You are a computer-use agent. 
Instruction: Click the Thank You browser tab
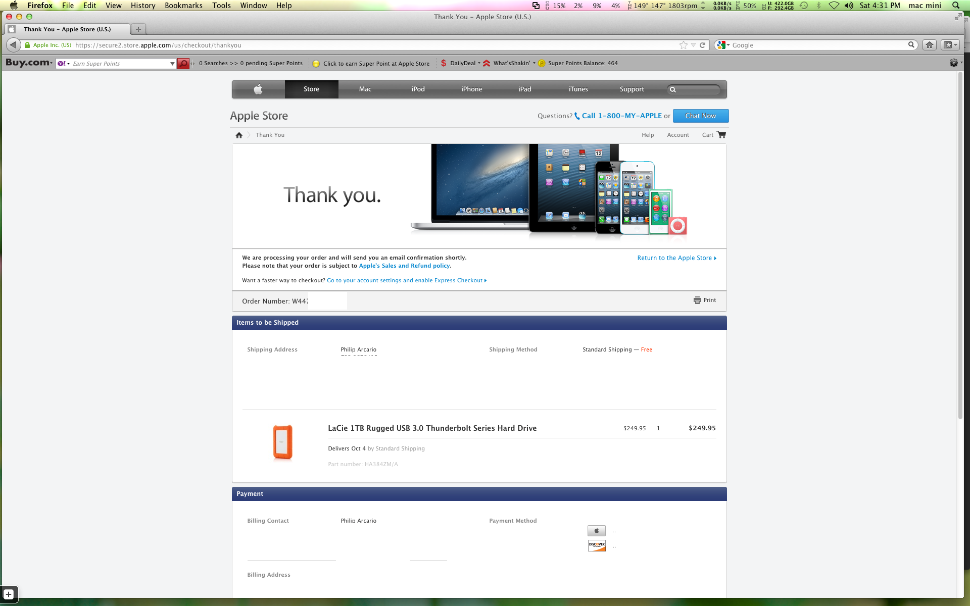(x=67, y=29)
